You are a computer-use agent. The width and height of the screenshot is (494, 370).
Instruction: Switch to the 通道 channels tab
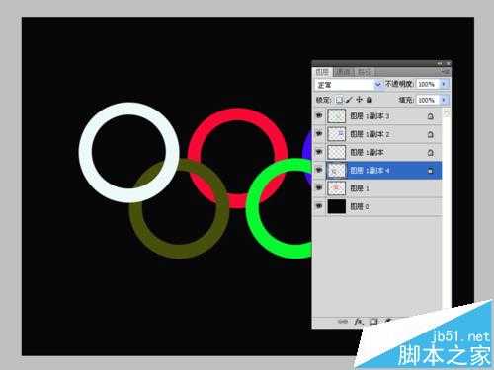point(344,72)
